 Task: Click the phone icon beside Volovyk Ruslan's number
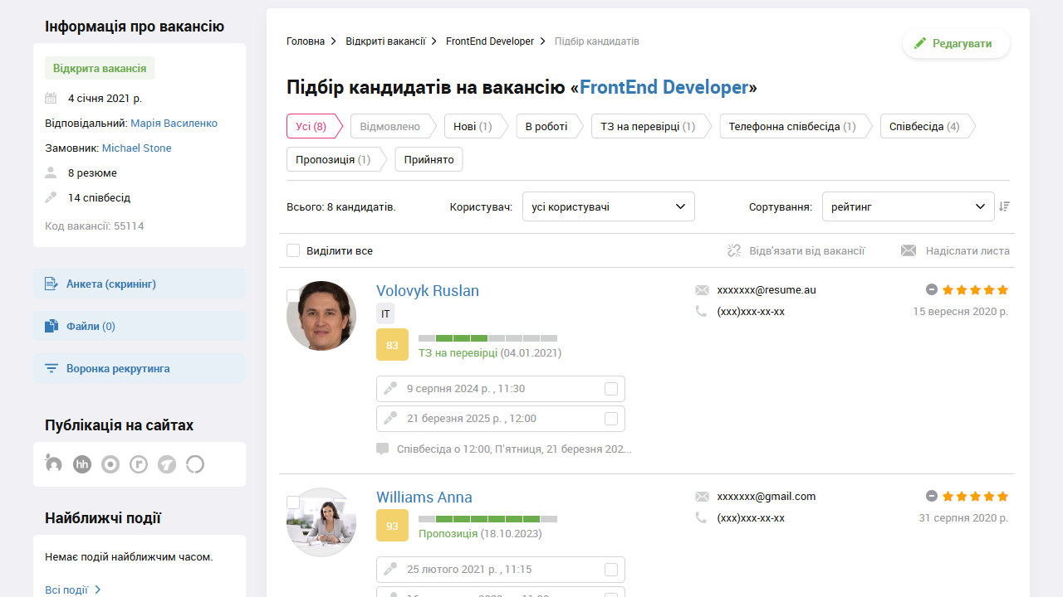tap(702, 311)
